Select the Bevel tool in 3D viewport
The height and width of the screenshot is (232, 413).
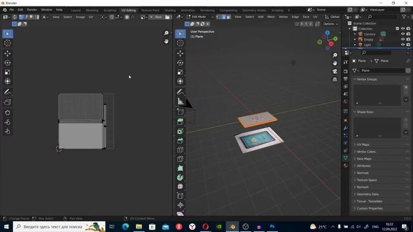tap(180, 140)
